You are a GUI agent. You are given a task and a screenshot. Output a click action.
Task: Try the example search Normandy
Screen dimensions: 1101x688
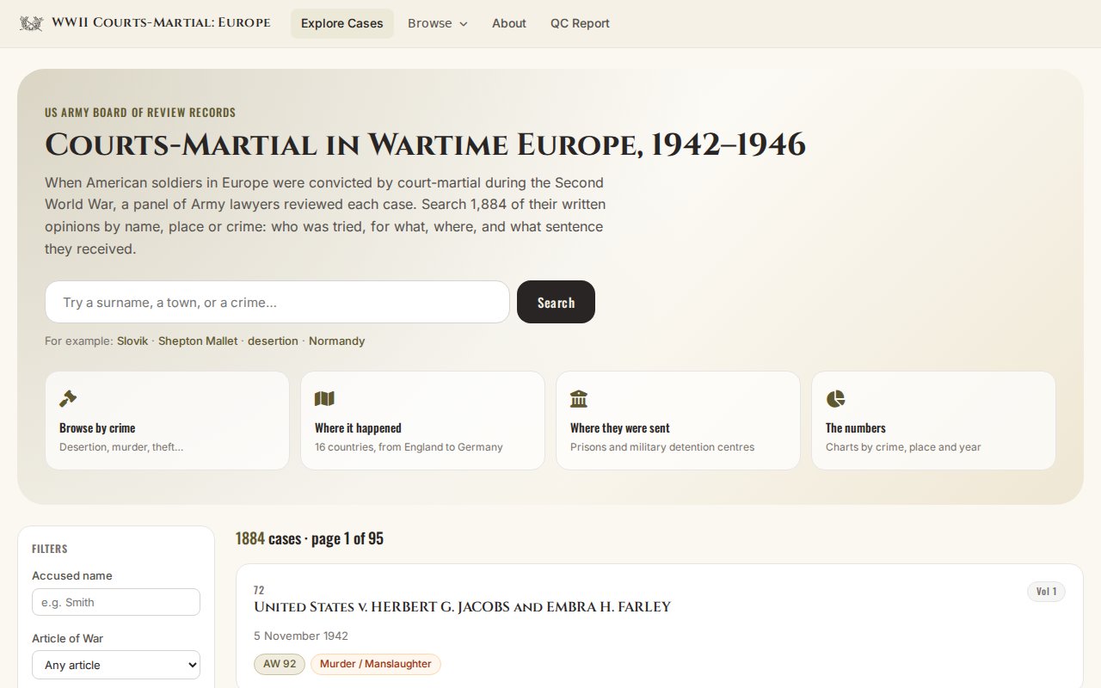click(337, 341)
